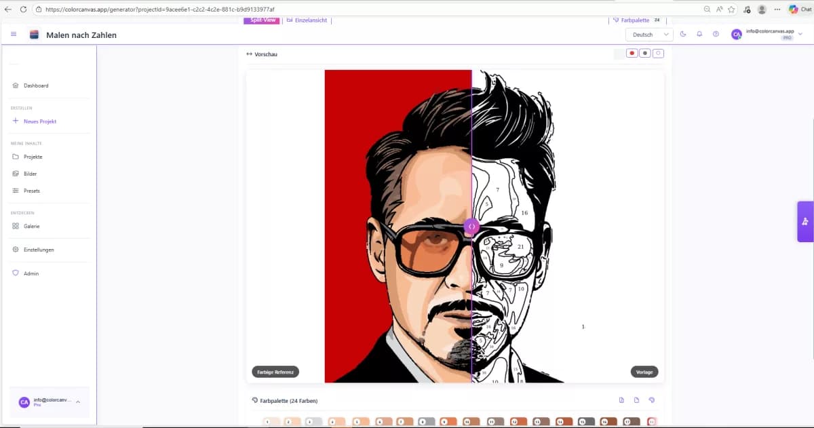Reload the page with the refresh icon
The width and height of the screenshot is (814, 428).
pos(24,9)
